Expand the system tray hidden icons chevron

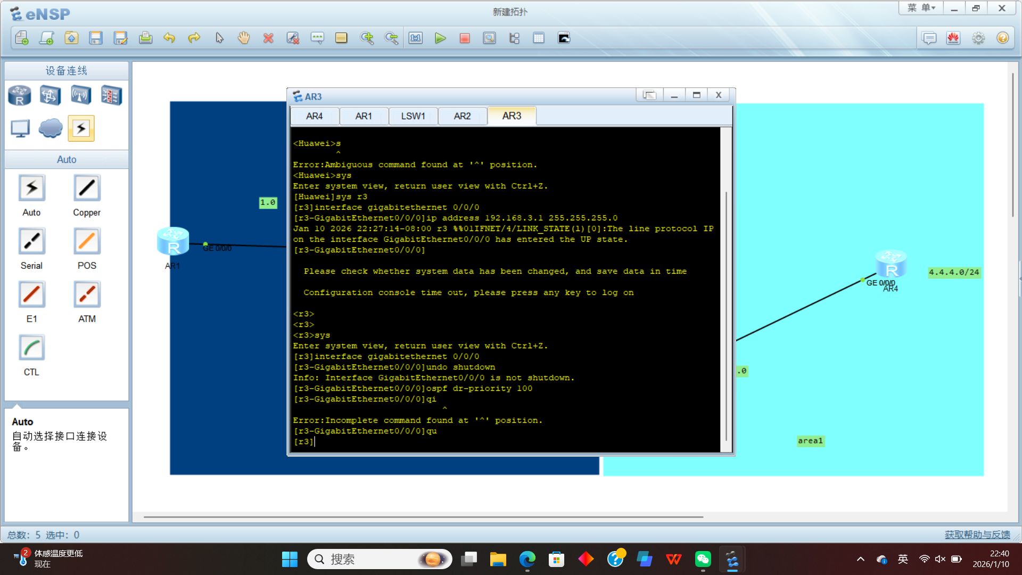pyautogui.click(x=861, y=559)
